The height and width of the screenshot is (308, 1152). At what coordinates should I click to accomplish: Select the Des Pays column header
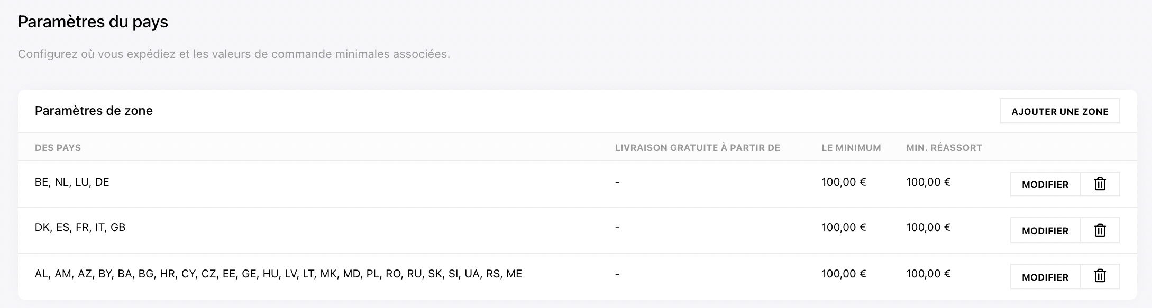[58, 148]
